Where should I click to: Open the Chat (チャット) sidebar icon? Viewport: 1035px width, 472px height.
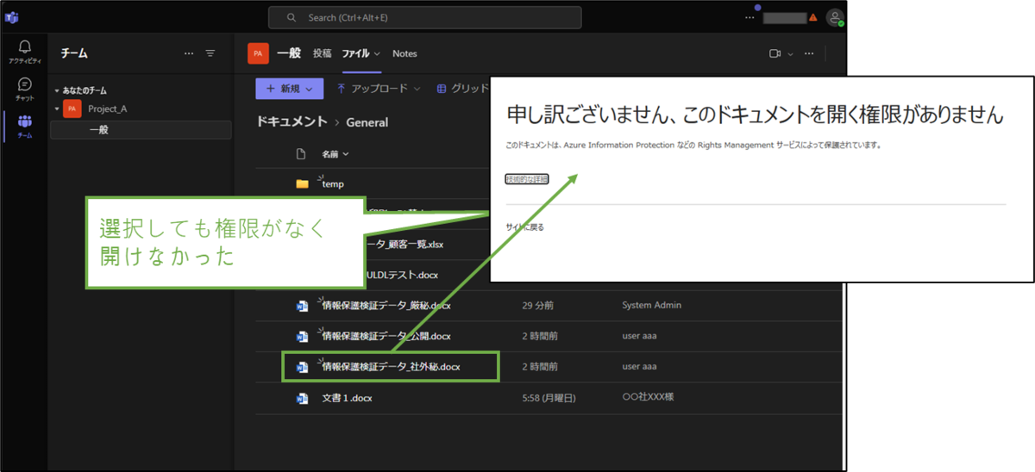(x=25, y=89)
